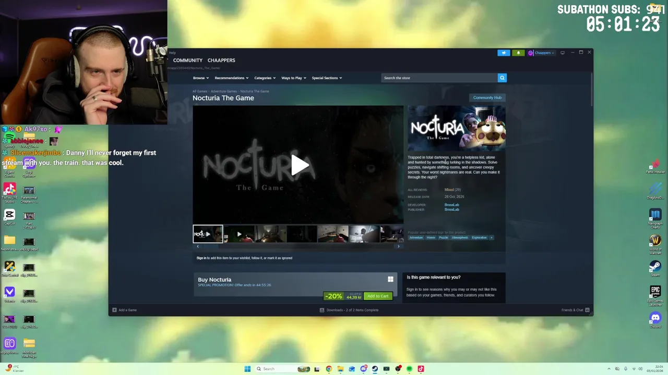Open Steam Big Picture monitor icon

click(562, 53)
